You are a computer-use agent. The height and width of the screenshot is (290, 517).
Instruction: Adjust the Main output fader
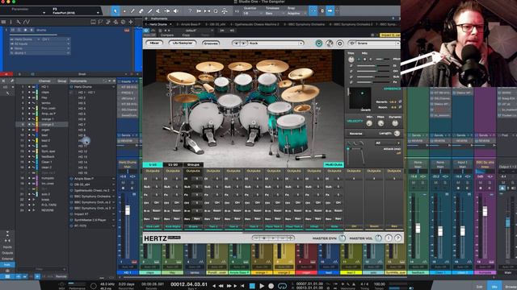tap(508, 222)
